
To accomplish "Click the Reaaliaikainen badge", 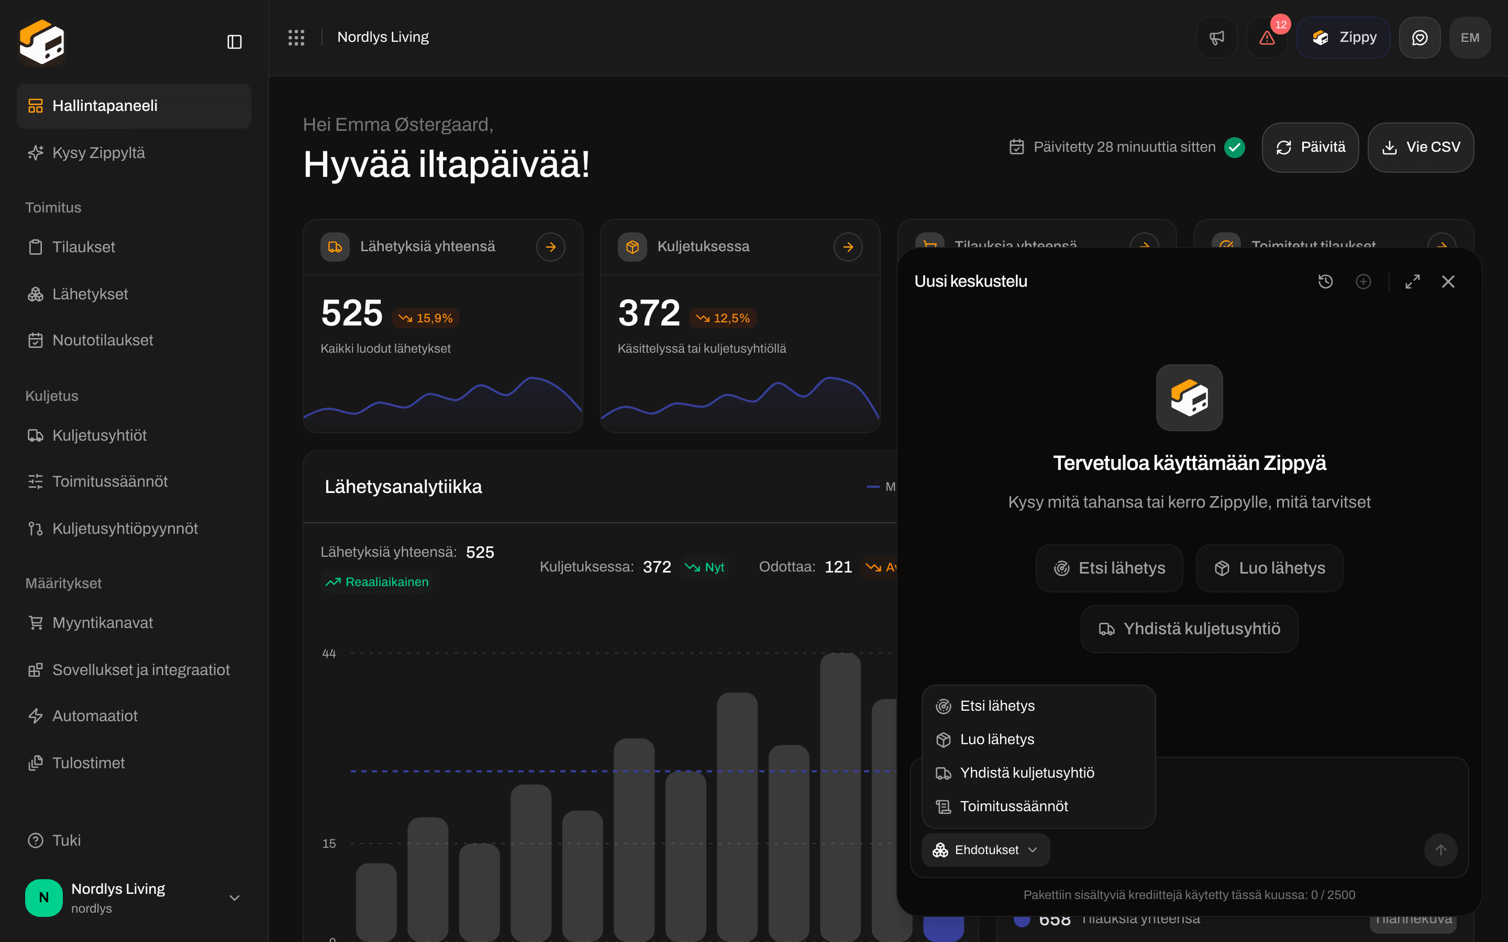I will click(377, 582).
